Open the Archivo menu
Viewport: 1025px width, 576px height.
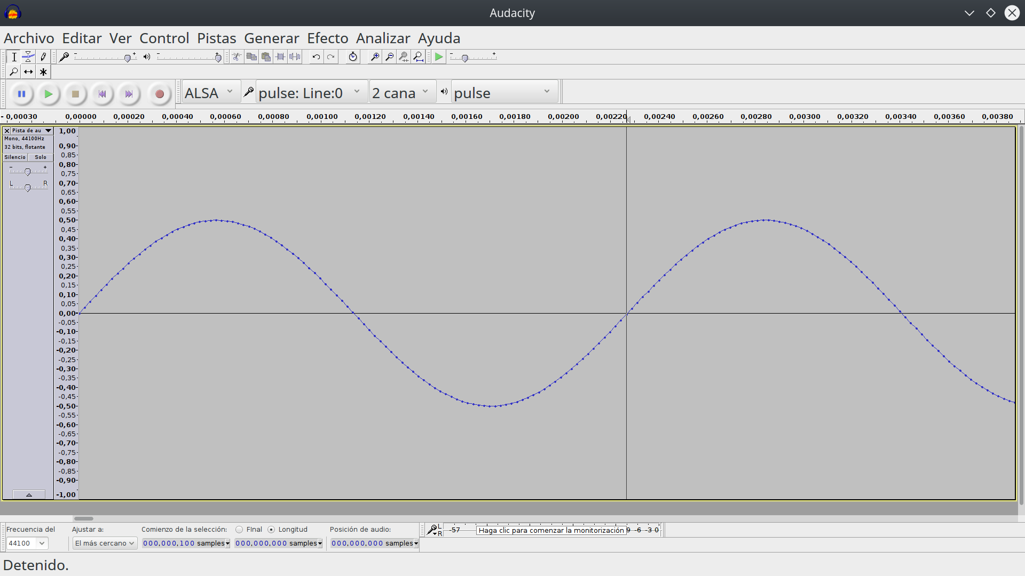click(29, 38)
